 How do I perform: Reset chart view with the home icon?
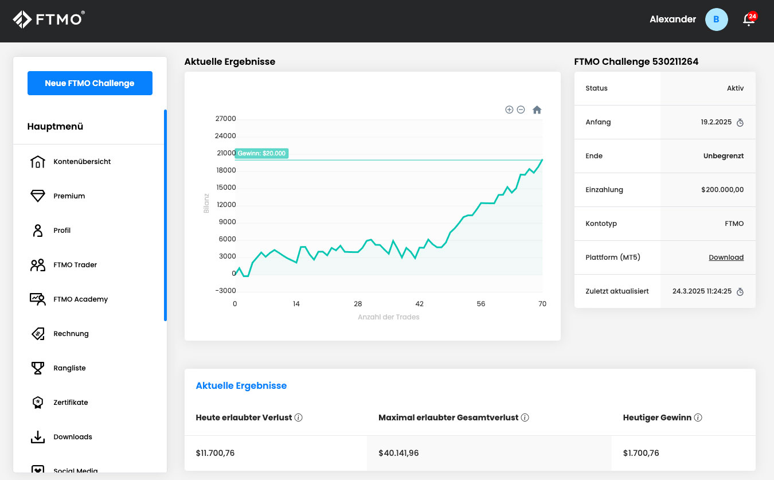pyautogui.click(x=537, y=110)
